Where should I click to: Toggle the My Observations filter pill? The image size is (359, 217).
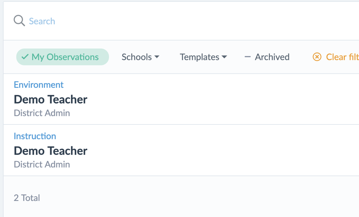pos(63,57)
